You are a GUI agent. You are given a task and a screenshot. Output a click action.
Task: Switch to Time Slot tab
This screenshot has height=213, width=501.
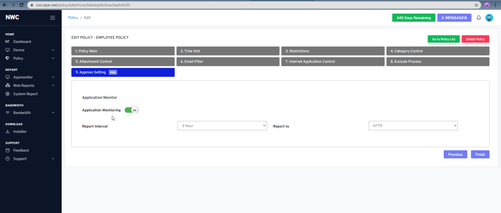point(228,51)
